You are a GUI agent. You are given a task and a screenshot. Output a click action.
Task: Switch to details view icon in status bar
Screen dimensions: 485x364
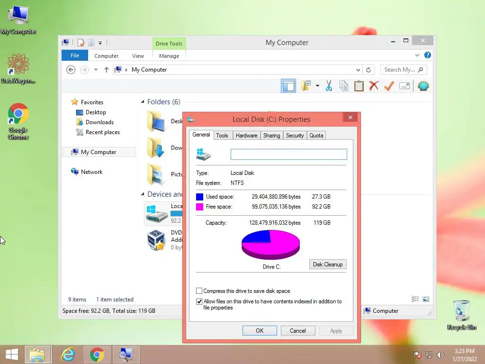point(415,299)
